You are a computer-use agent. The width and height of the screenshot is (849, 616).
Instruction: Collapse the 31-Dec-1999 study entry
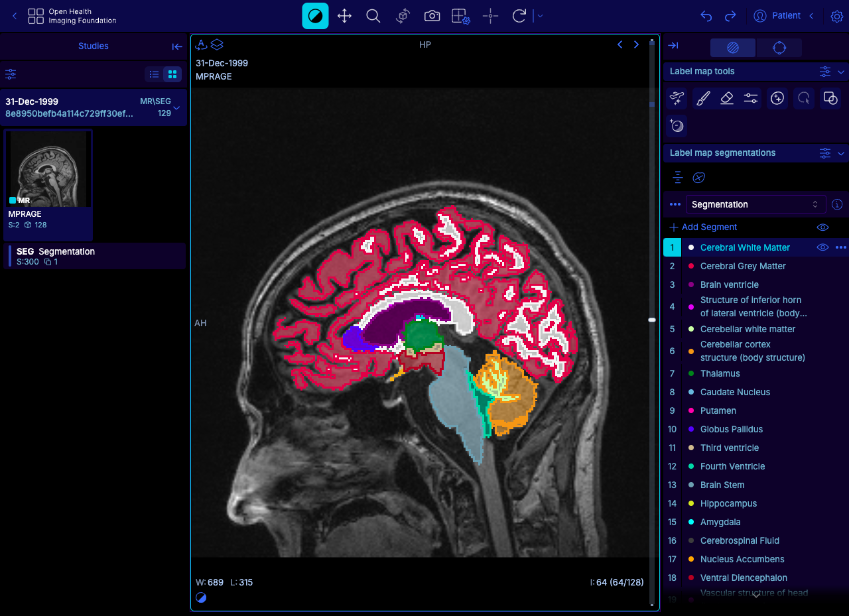pyautogui.click(x=176, y=107)
